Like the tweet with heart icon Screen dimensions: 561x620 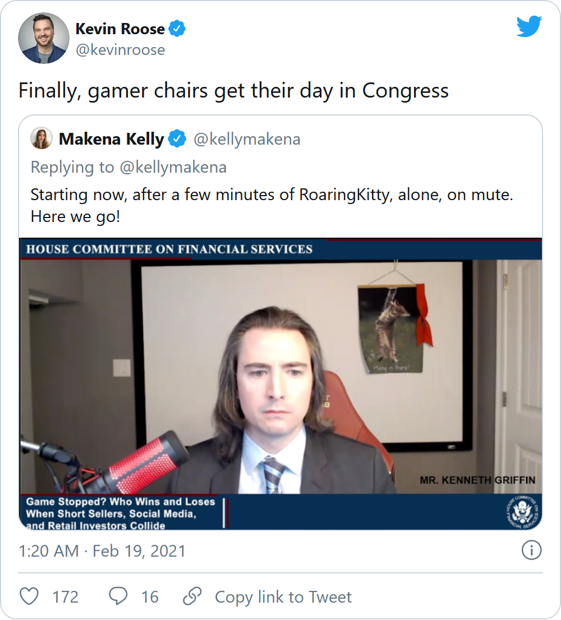tap(29, 596)
